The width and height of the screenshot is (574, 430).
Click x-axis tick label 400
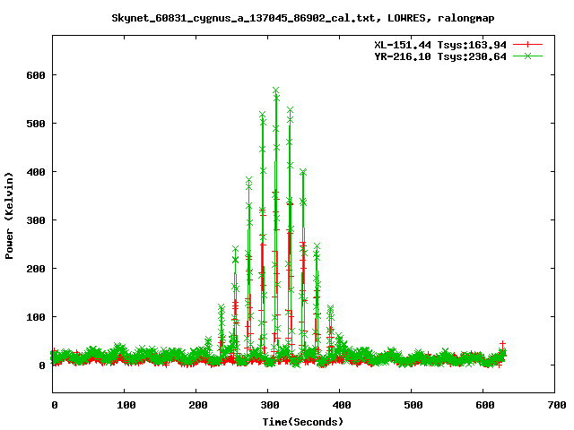pyautogui.click(x=342, y=405)
